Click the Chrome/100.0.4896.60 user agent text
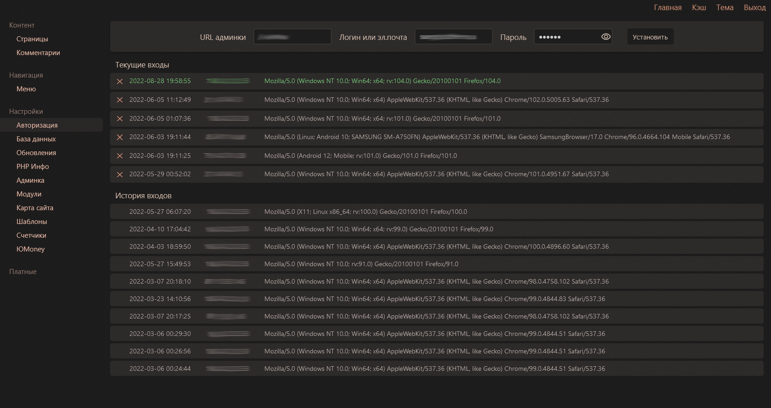The image size is (771, 408). pos(436,246)
